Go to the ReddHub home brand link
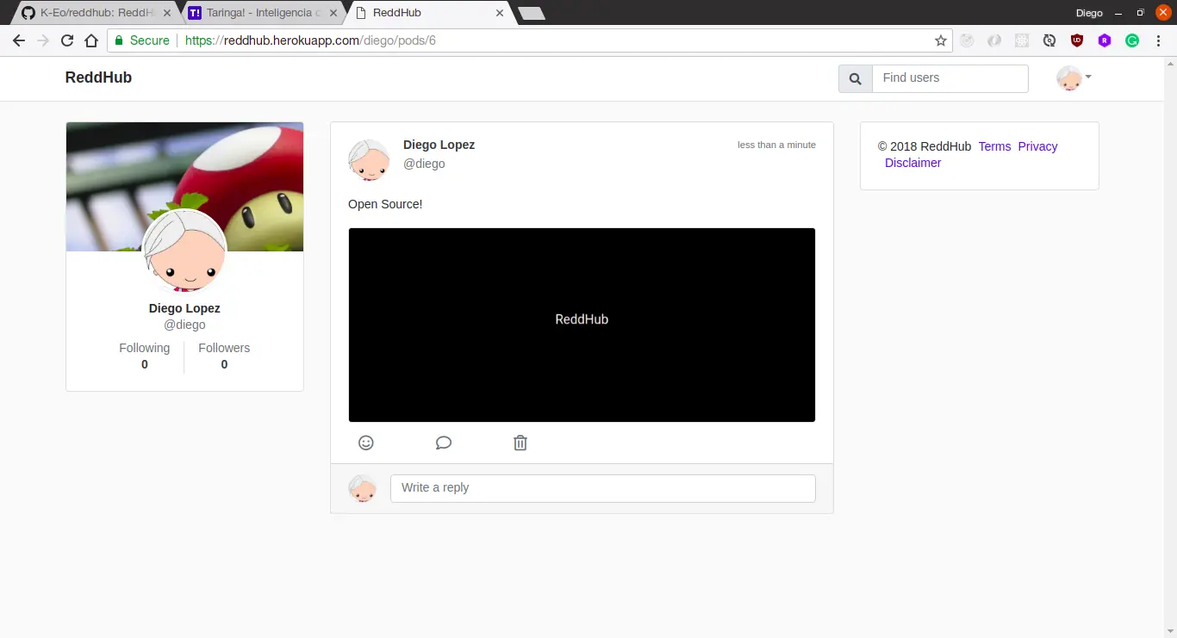This screenshot has height=638, width=1177. pyautogui.click(x=98, y=77)
